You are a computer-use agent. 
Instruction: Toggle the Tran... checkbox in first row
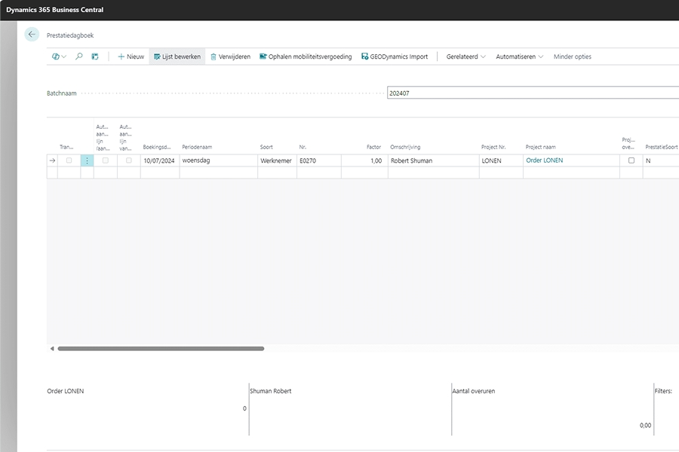(69, 160)
